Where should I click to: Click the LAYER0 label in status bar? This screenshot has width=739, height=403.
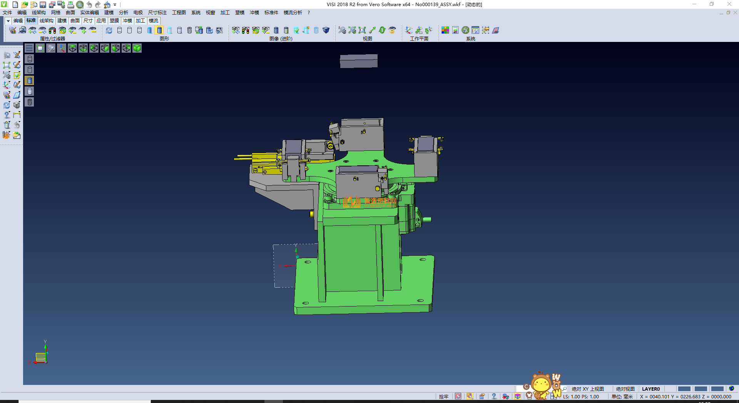click(x=650, y=389)
